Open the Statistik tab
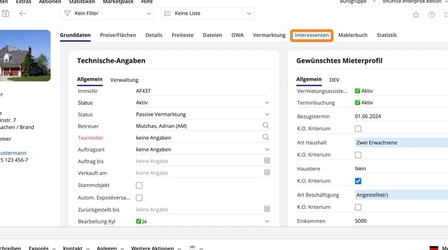This screenshot has width=448, height=250. pyautogui.click(x=387, y=35)
